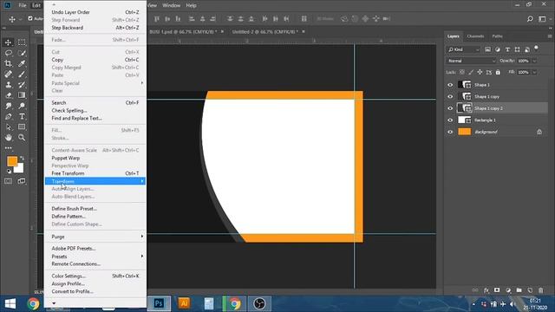
Task: Select the Lasso tool
Action: click(x=8, y=53)
